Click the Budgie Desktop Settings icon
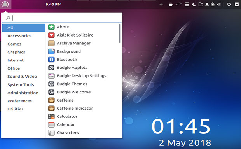 coord(51,76)
